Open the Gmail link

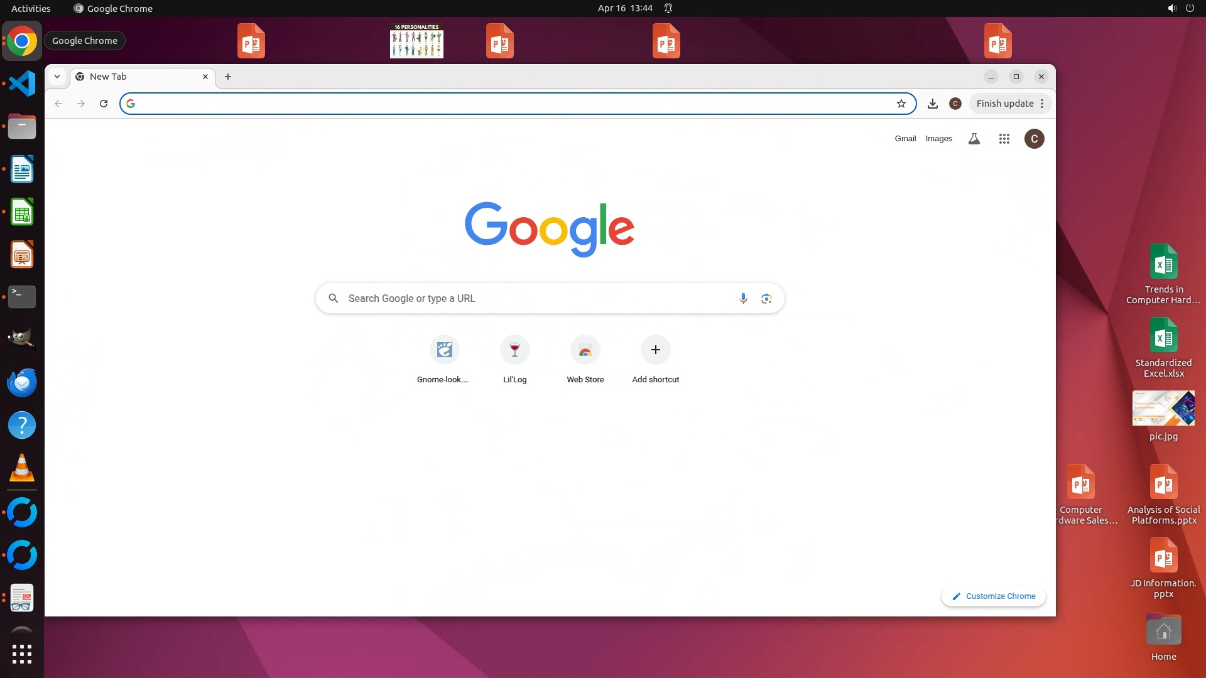pos(905,139)
